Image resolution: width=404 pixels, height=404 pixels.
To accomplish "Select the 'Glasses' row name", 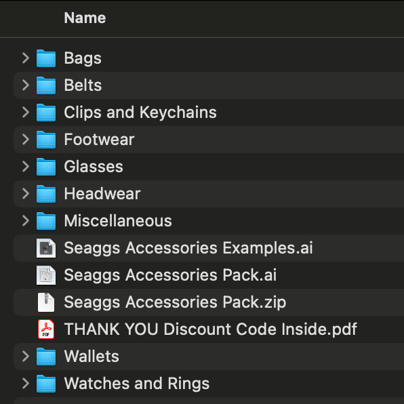I will 94,167.
